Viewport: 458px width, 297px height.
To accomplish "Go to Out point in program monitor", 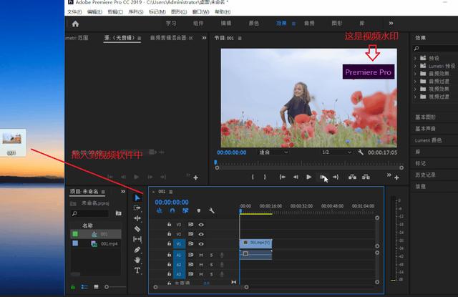I will click(x=336, y=177).
